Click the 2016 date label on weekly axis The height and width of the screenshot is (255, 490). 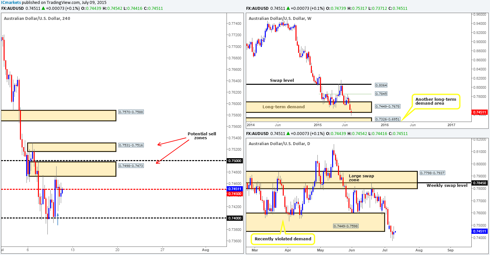click(x=385, y=125)
